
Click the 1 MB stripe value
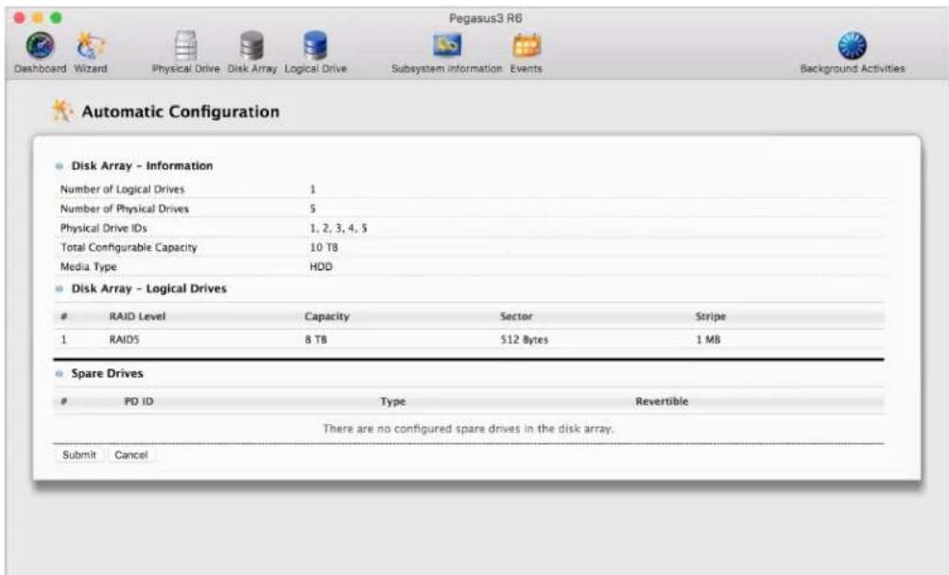708,340
